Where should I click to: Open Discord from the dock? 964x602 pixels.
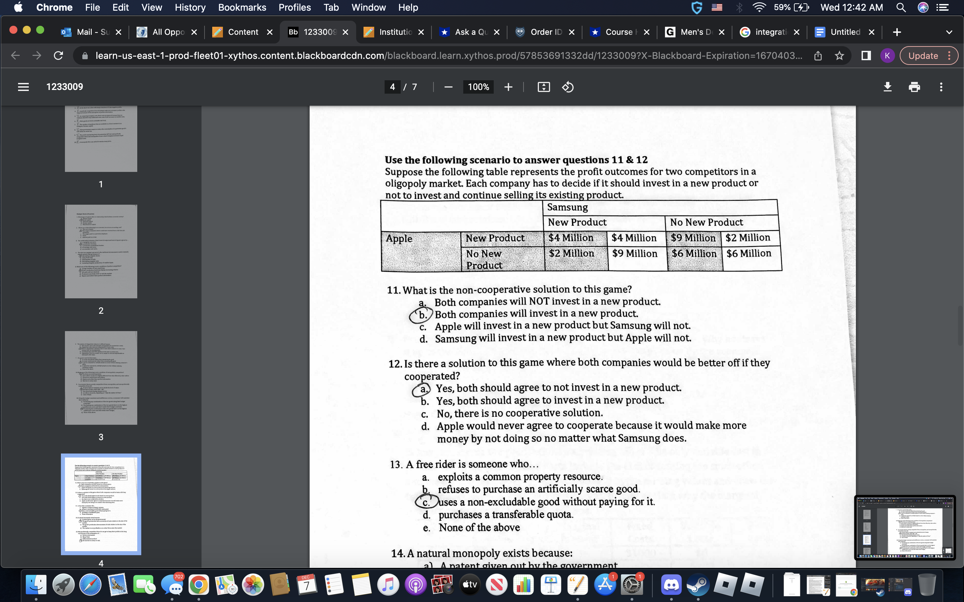click(671, 585)
